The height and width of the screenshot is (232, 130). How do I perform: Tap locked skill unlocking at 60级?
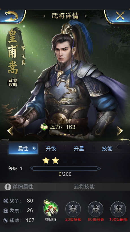tap(96, 209)
